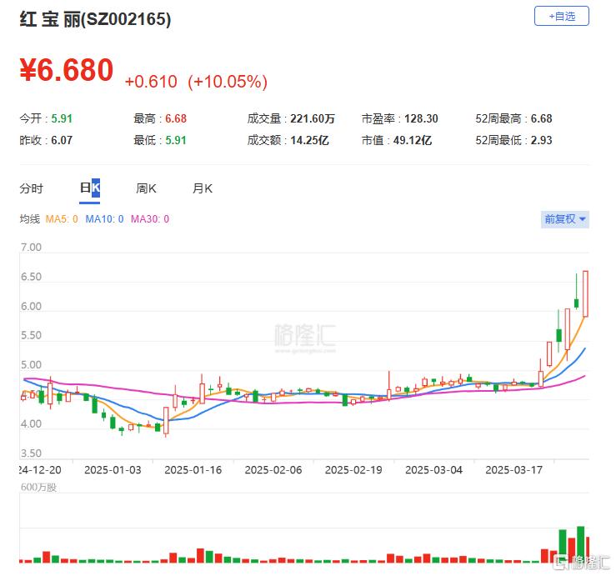Click 市盈率 value 128.30
The height and width of the screenshot is (576, 616).
421,118
